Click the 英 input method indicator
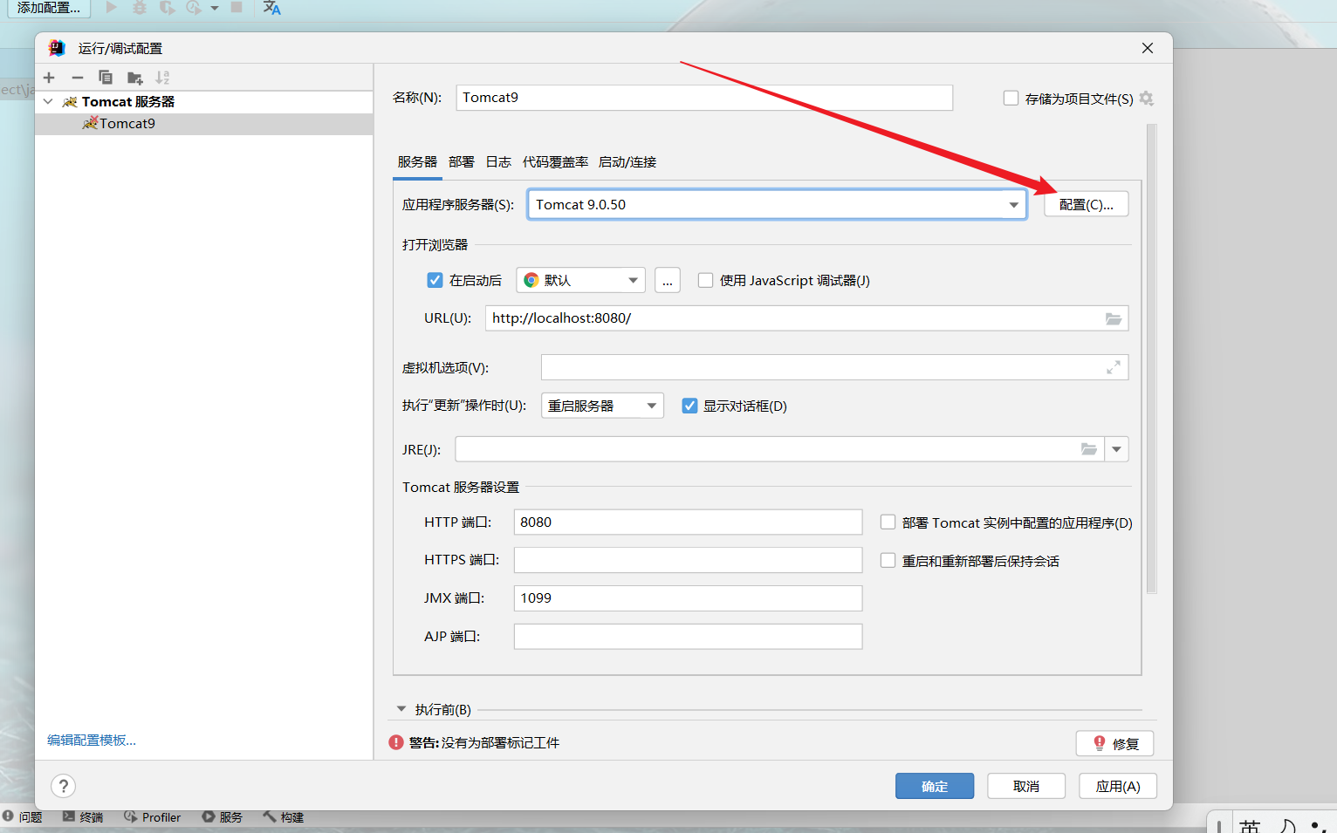Image resolution: width=1337 pixels, height=833 pixels. pyautogui.click(x=1250, y=826)
